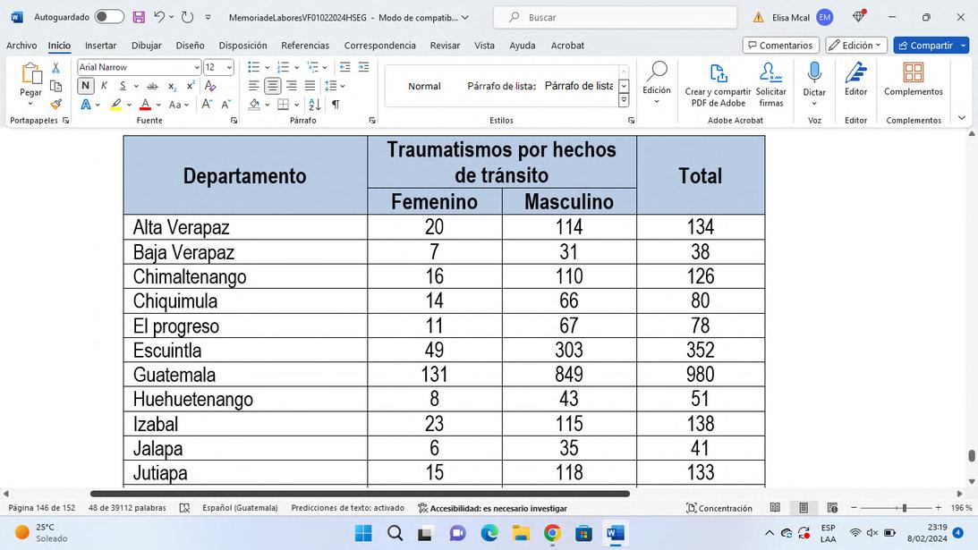Redo the last action
Screen dimensions: 978x550
[187, 18]
